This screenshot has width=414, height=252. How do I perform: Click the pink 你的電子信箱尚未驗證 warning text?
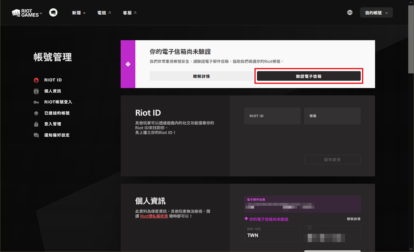(268, 219)
